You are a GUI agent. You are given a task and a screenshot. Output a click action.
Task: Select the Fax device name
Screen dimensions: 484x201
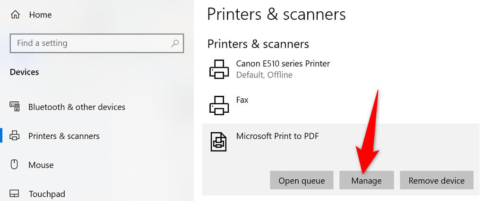point(242,100)
